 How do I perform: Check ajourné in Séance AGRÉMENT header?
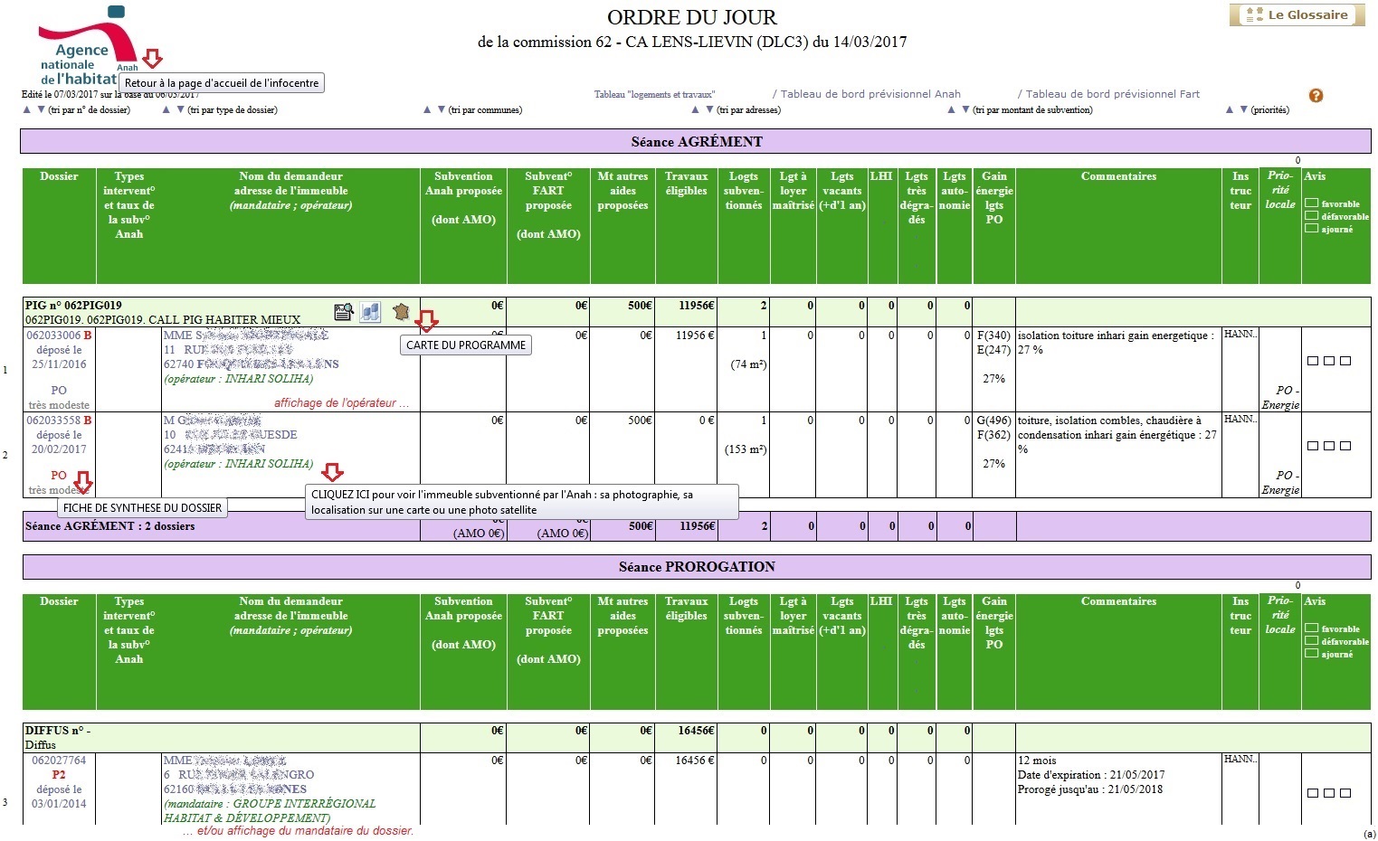(1311, 229)
